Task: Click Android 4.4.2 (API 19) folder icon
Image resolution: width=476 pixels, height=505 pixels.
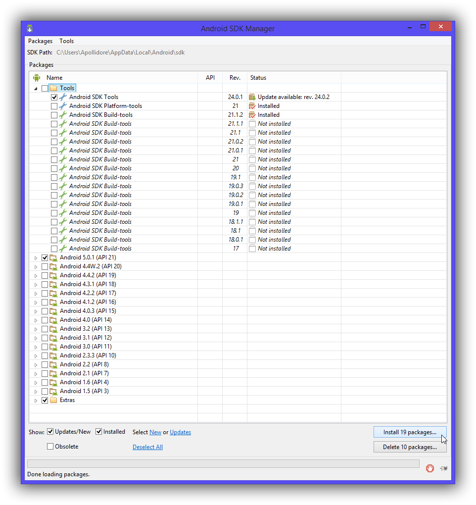Action: (x=53, y=275)
